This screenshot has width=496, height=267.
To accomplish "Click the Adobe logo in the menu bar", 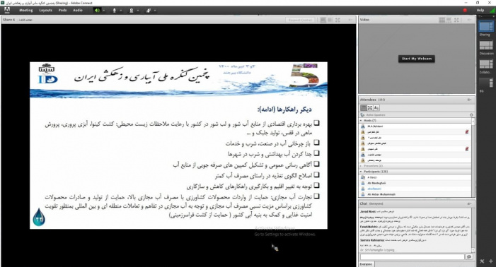I will tap(6, 10).
